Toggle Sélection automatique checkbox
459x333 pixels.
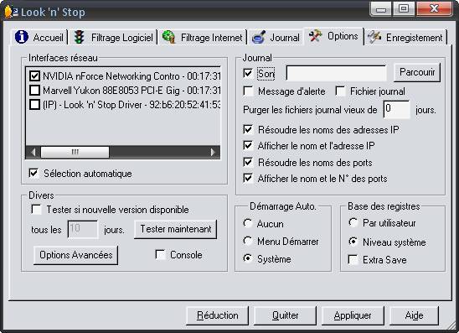click(x=34, y=173)
